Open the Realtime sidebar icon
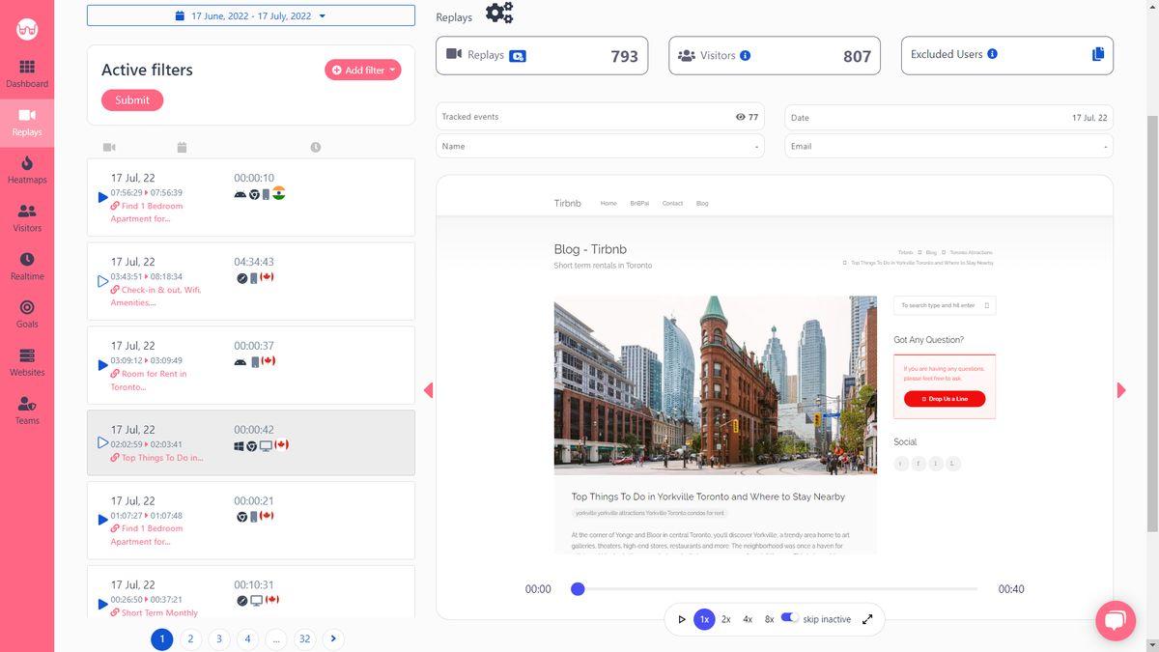Screen dimensions: 1159x652 (x=27, y=266)
